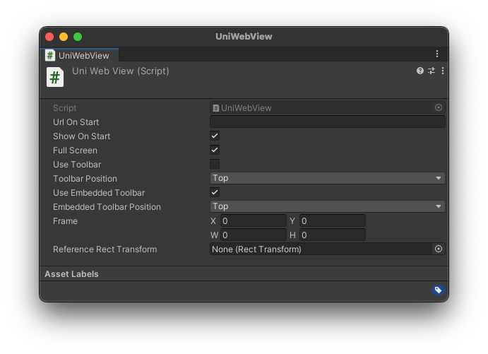Enable the Use Toolbar checkbox

click(215, 164)
